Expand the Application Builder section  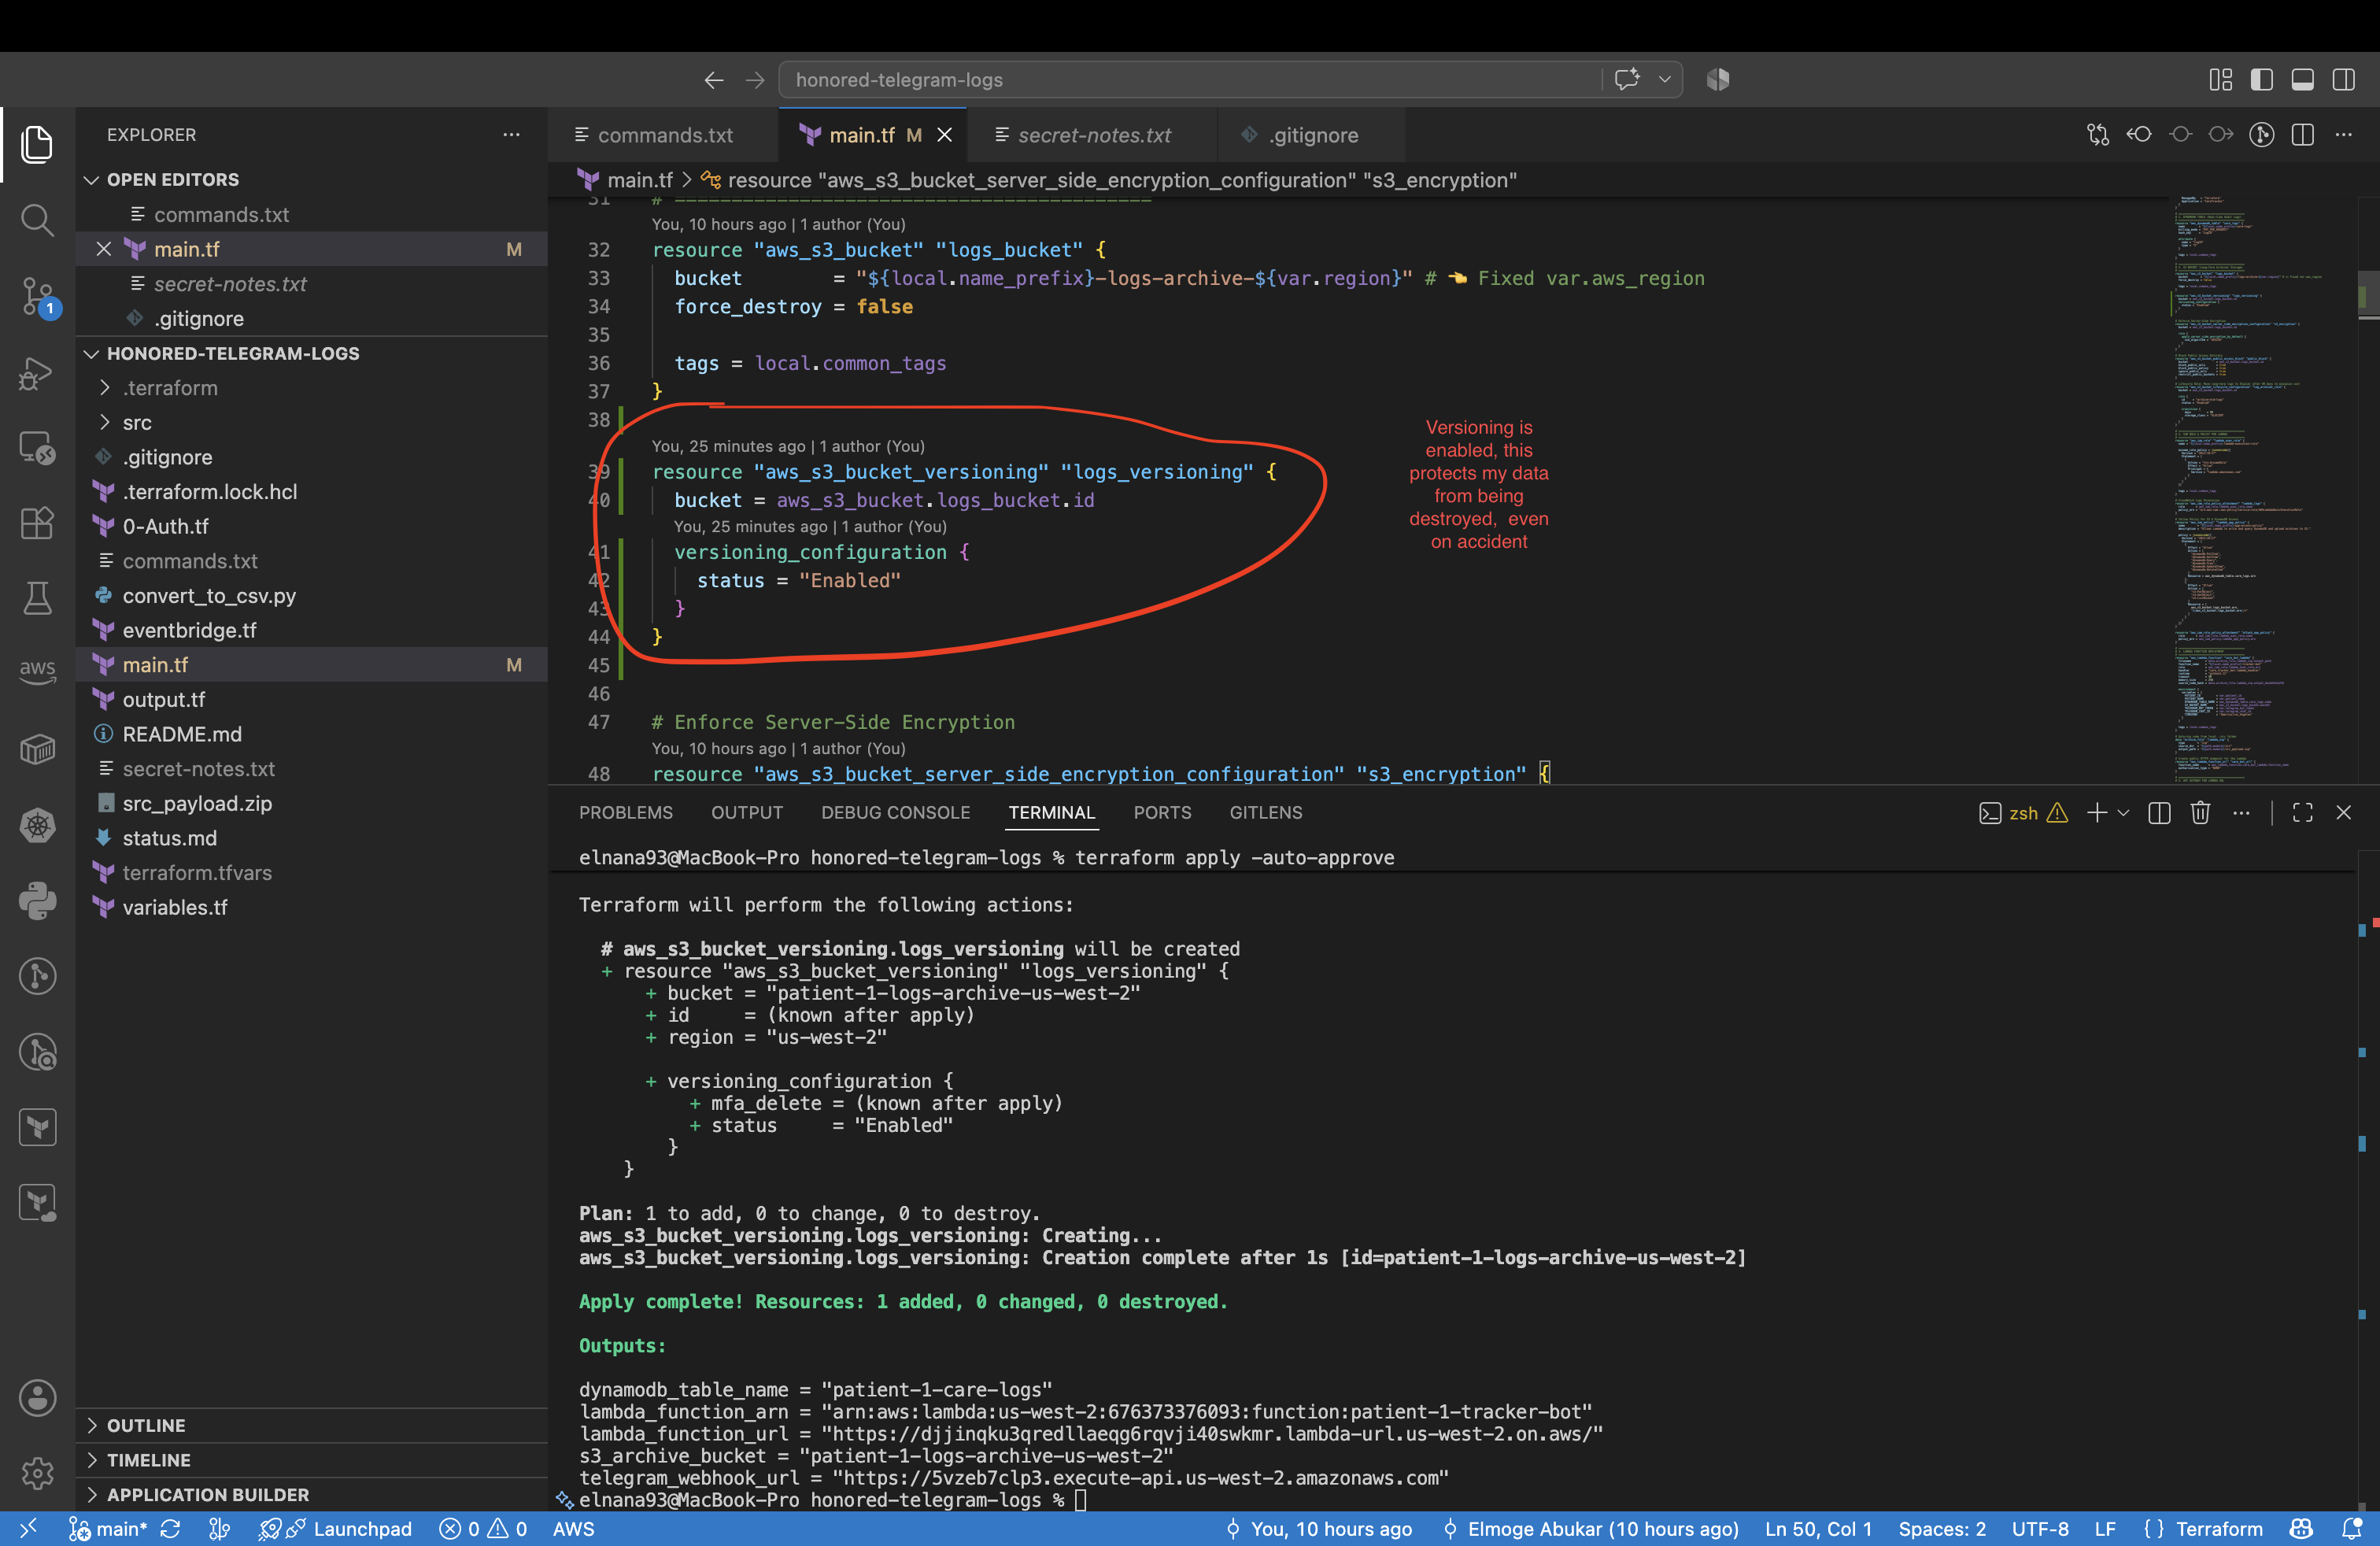[312, 1495]
